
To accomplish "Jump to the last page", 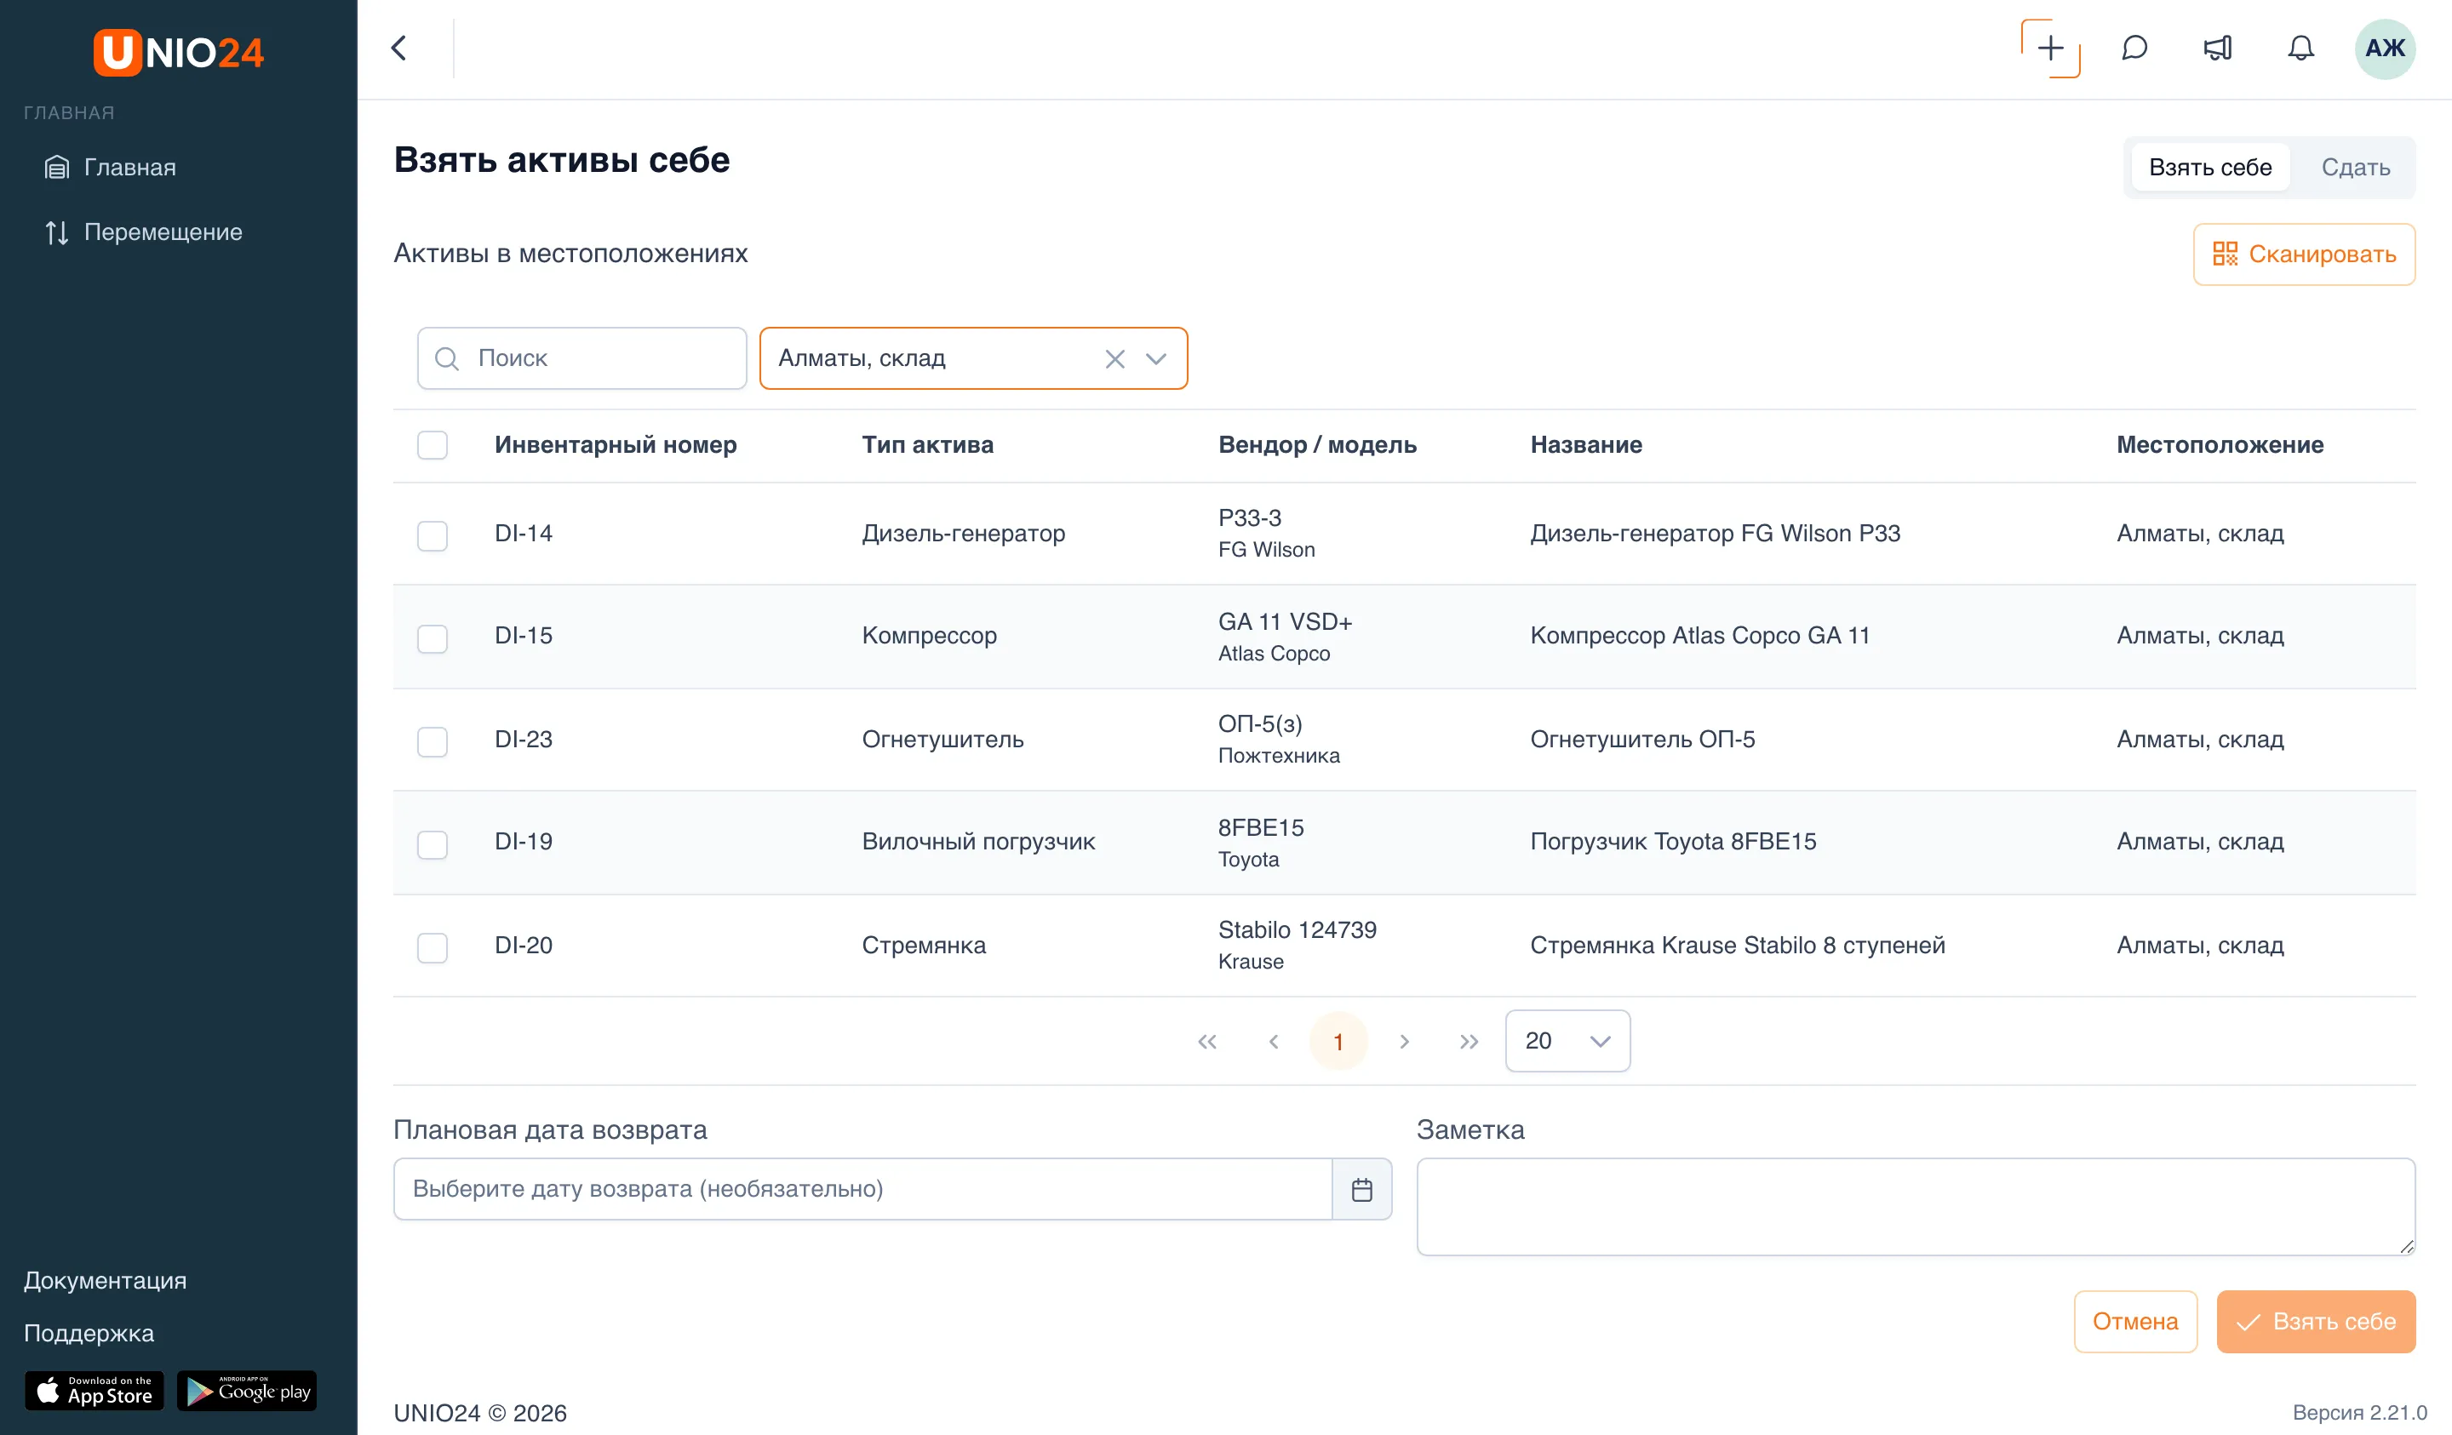I will click(1469, 1042).
